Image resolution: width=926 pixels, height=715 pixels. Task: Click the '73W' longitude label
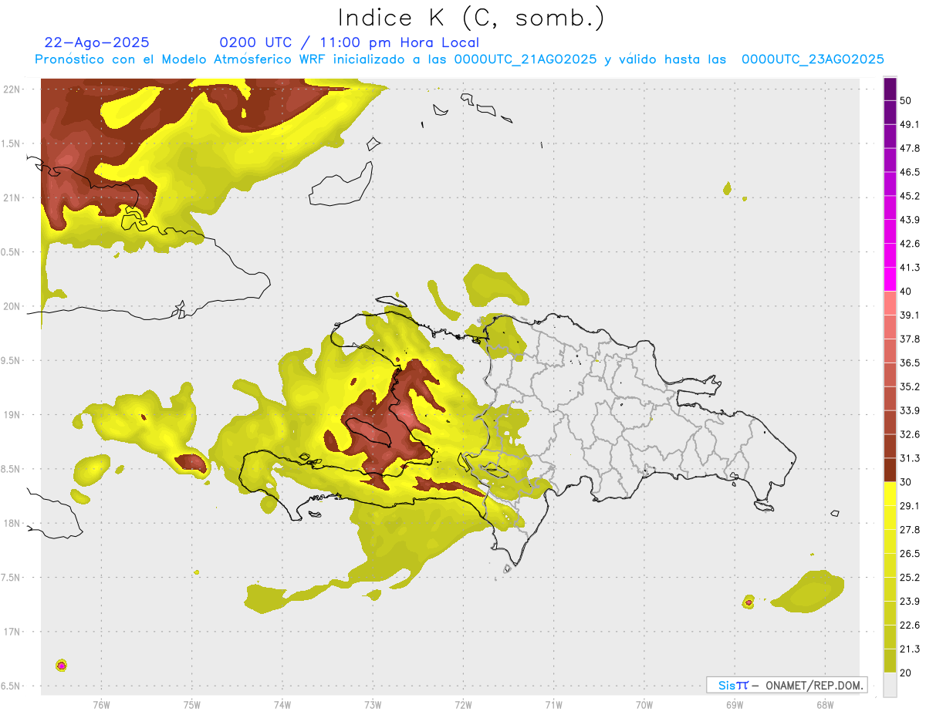click(x=373, y=704)
